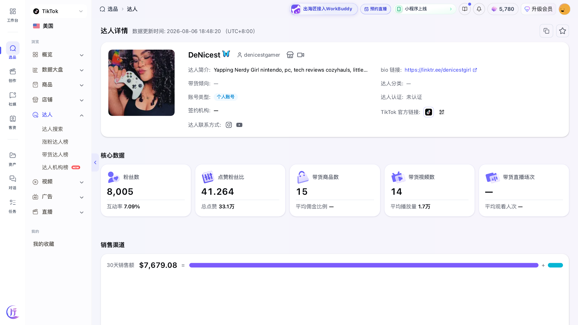Click the 粉丝数 card icon
578x325 pixels.
tap(113, 177)
